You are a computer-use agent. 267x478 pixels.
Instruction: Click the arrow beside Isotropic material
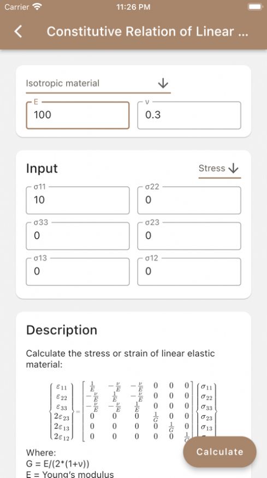[163, 83]
